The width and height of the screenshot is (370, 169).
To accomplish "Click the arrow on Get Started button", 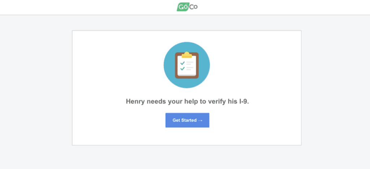I will [x=200, y=120].
